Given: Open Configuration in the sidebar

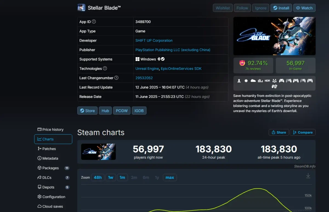Looking at the screenshot, I should (x=53, y=197).
